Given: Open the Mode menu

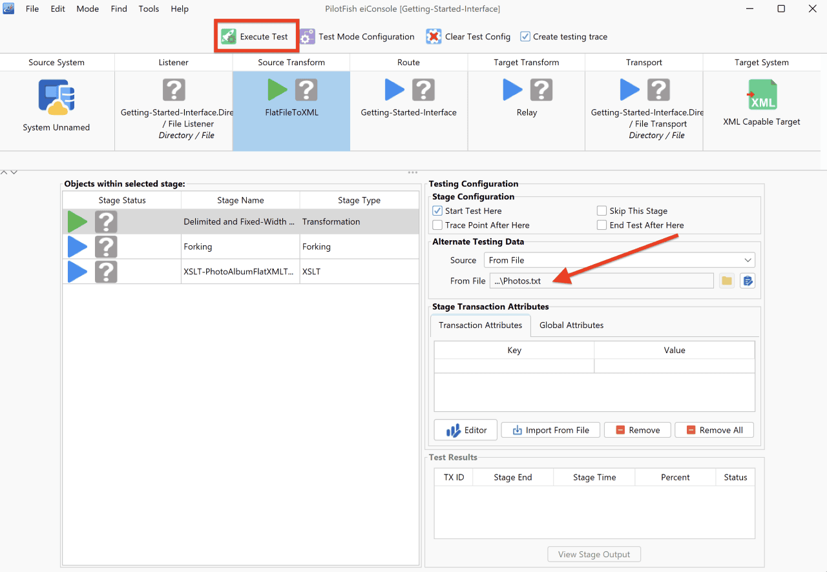Looking at the screenshot, I should 88,9.
